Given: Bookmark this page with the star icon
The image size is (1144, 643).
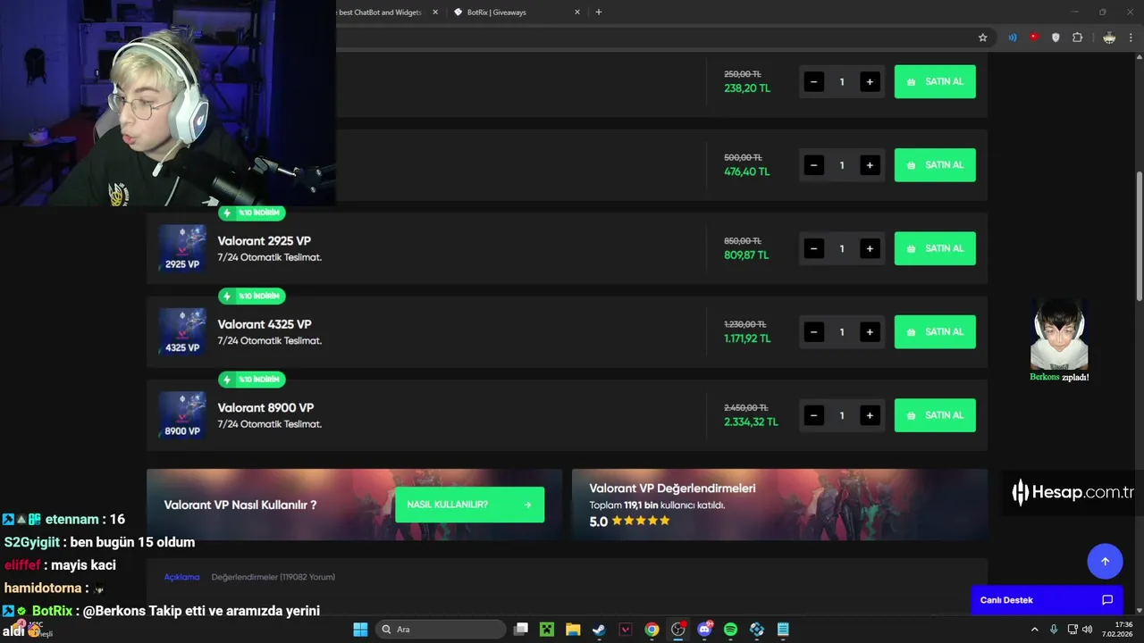Looking at the screenshot, I should (x=983, y=38).
